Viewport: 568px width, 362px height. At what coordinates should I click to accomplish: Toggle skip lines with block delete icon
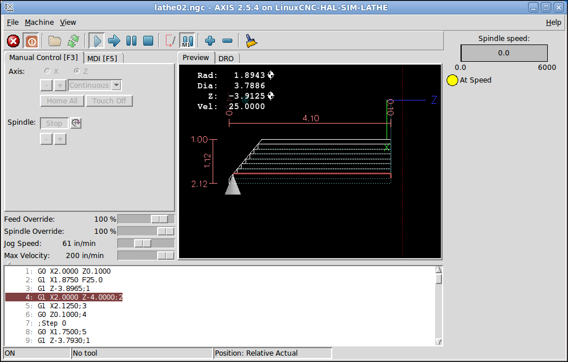coord(170,41)
